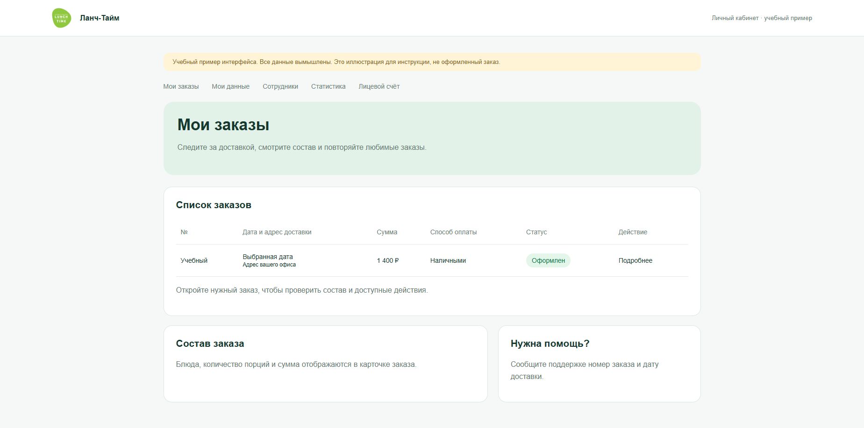Click the Учебный order number cell
The width and height of the screenshot is (864, 428).
(x=194, y=260)
